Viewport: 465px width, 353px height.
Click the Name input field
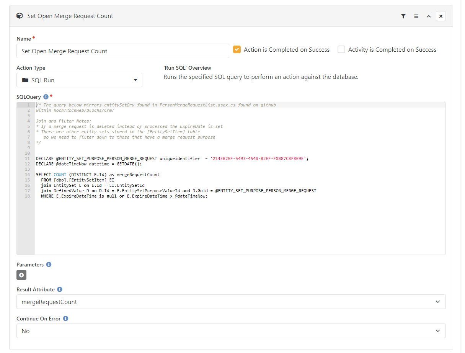(x=123, y=51)
